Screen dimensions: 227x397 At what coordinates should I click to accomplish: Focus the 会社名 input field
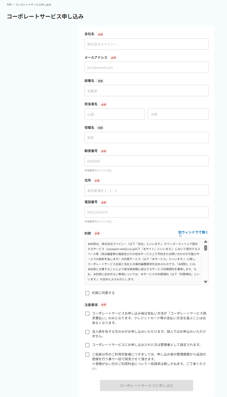click(146, 44)
